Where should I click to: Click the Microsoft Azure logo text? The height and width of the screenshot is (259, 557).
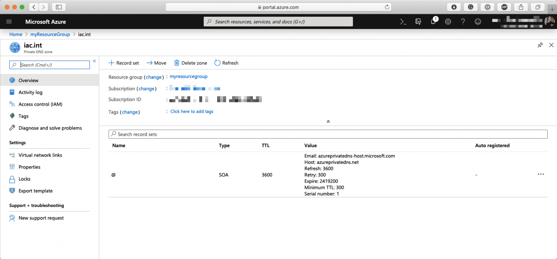(46, 22)
